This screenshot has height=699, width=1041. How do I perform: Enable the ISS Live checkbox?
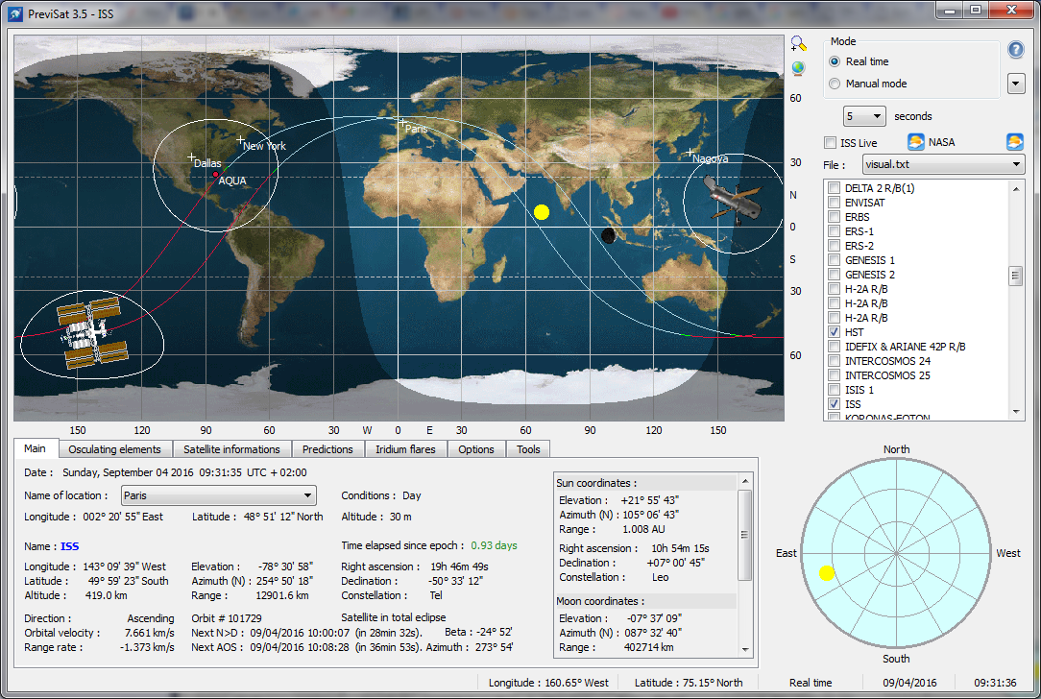830,143
